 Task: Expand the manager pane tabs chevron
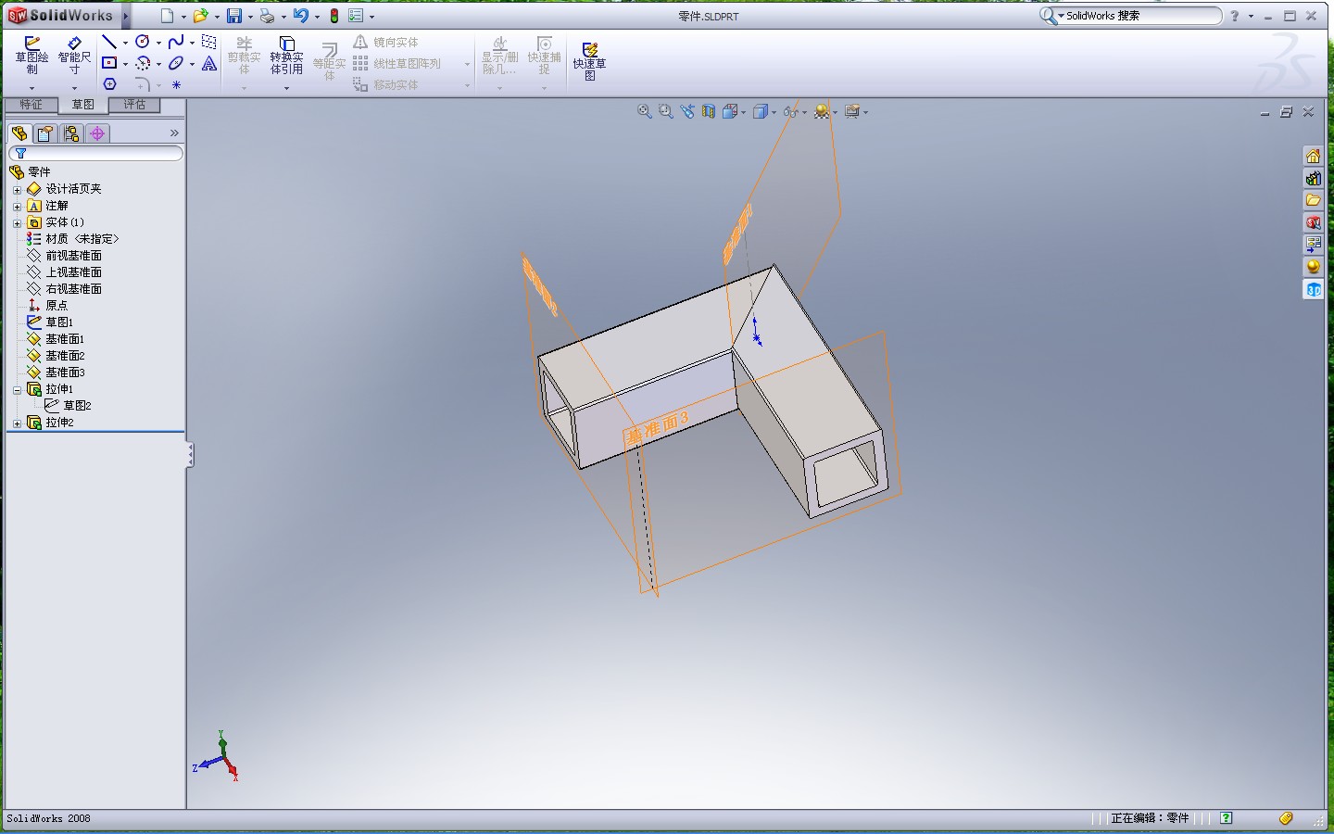(x=174, y=133)
